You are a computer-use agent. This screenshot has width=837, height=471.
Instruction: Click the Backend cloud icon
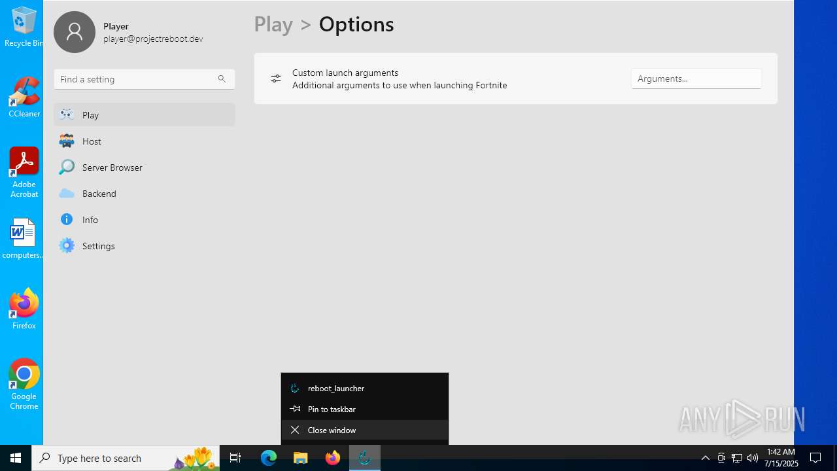pyautogui.click(x=67, y=193)
